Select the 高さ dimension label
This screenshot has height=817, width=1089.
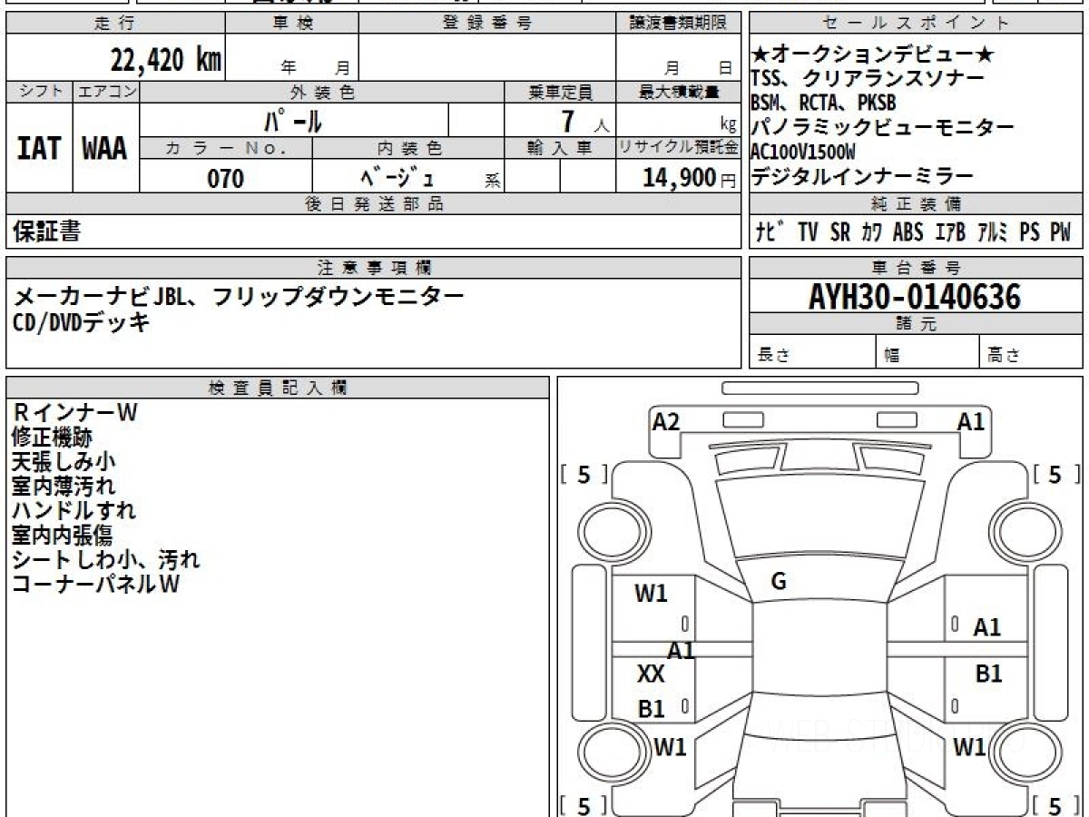point(1005,356)
